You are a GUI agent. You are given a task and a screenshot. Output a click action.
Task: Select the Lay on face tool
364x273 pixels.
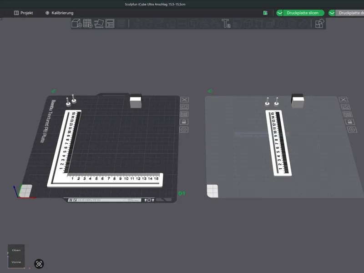tap(171, 24)
